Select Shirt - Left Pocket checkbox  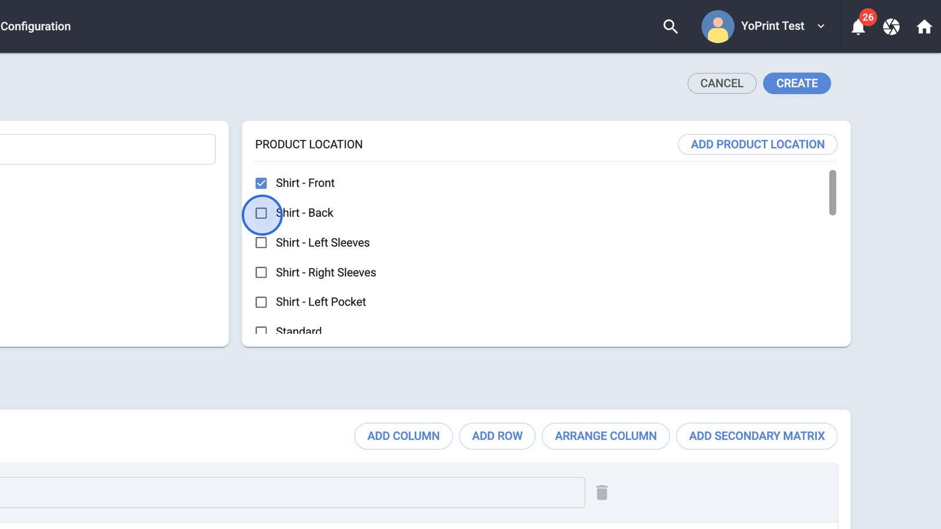[261, 302]
